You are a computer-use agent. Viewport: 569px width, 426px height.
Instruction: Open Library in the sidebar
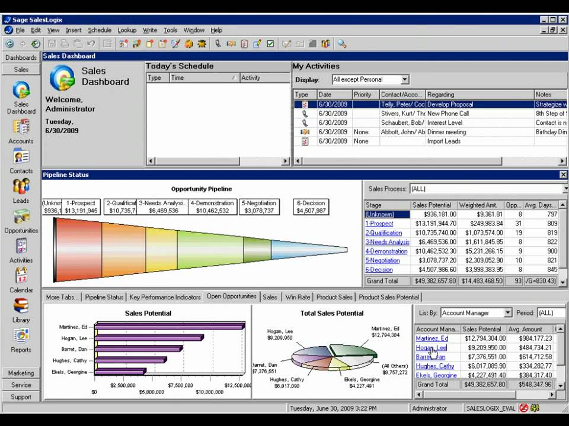(x=21, y=311)
